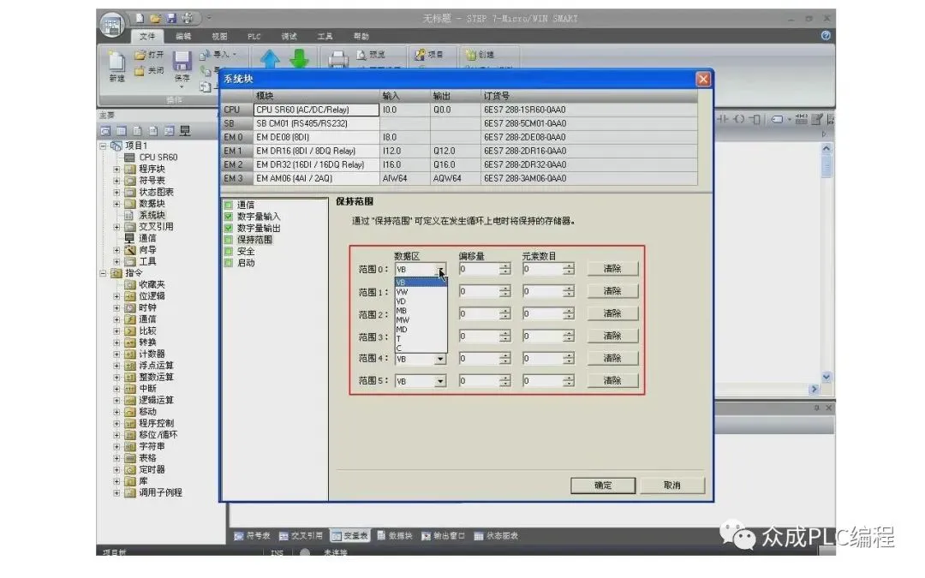Click the 创建 library create icon
Image resolution: width=925 pixels, height=578 pixels.
(x=471, y=55)
